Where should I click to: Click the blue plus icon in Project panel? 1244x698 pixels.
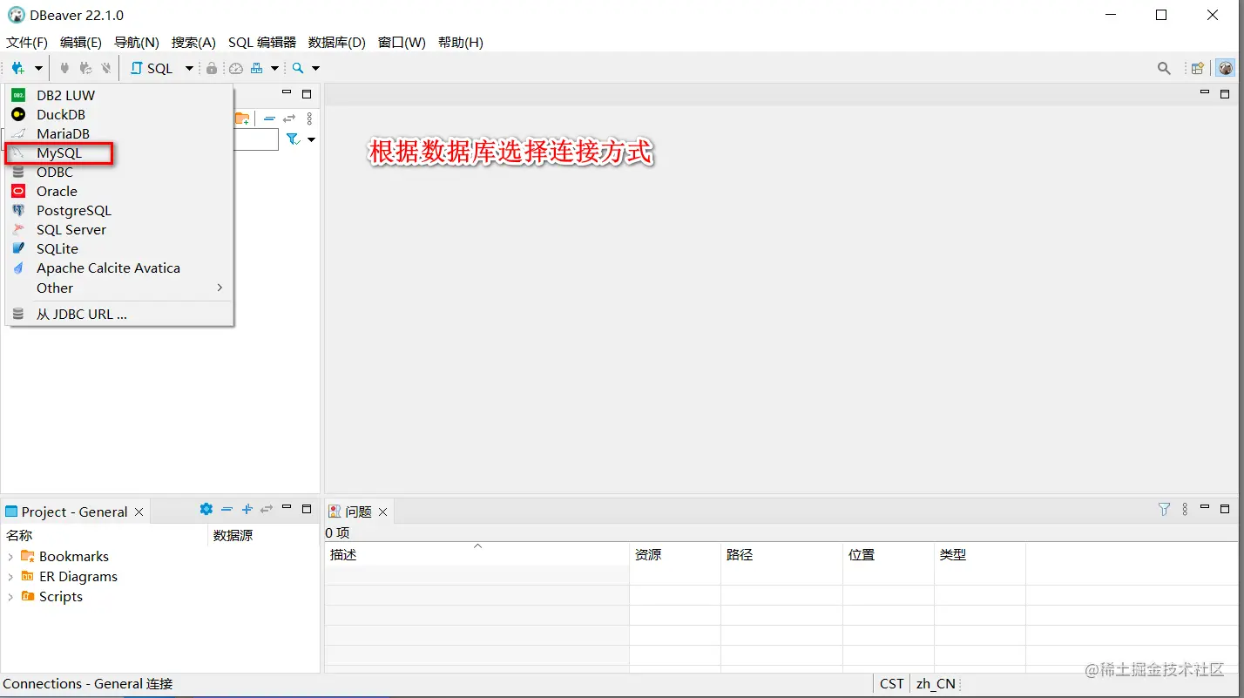click(x=247, y=509)
